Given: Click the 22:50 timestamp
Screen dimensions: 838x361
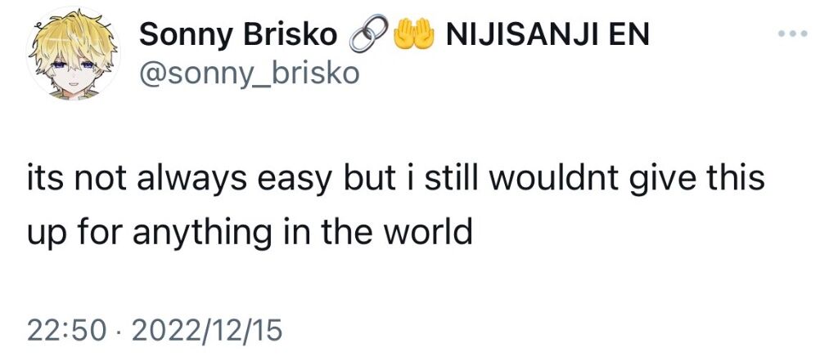Looking at the screenshot, I should [64, 331].
